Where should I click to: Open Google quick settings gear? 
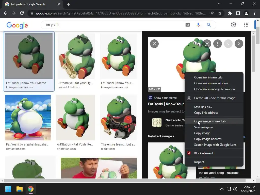pos(234,25)
